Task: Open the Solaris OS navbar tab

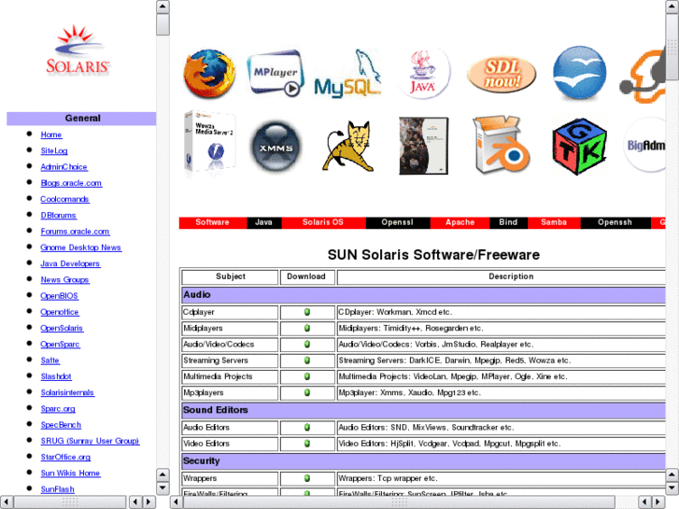Action: click(x=323, y=222)
